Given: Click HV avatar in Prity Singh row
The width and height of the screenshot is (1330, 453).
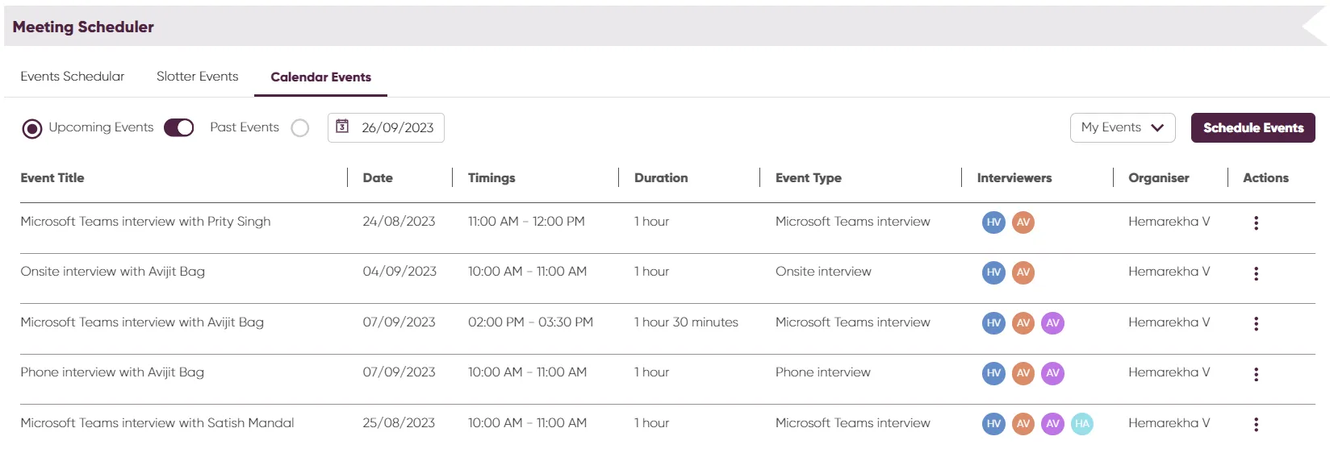Looking at the screenshot, I should 993,222.
